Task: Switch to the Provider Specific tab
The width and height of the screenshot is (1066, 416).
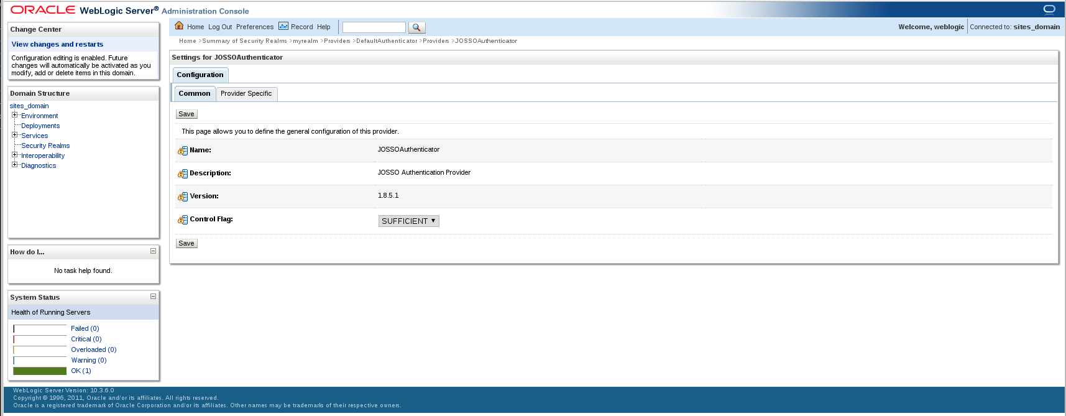Action: click(246, 93)
